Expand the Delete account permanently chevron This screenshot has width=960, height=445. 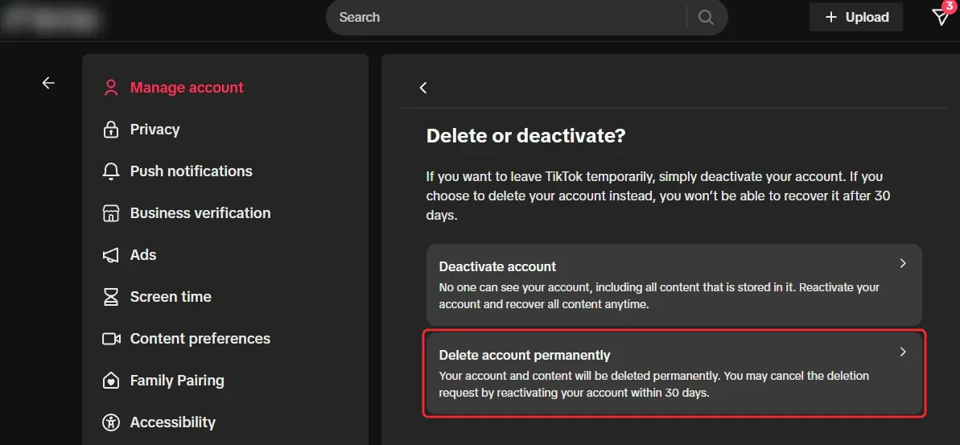pyautogui.click(x=903, y=352)
